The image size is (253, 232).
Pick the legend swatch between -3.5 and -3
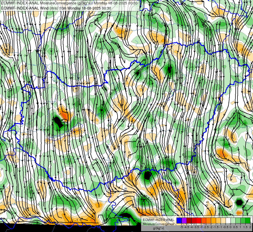(x=199, y=221)
